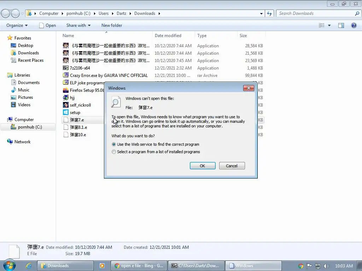Open Documents library
Viewport: 362px width, 271px height.
[x=29, y=83]
